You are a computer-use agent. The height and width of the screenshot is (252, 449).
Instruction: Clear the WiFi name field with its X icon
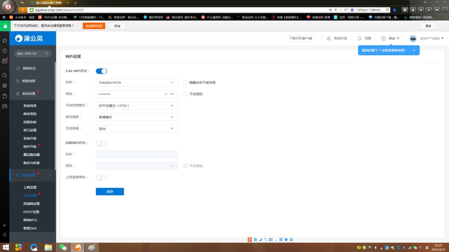[172, 83]
